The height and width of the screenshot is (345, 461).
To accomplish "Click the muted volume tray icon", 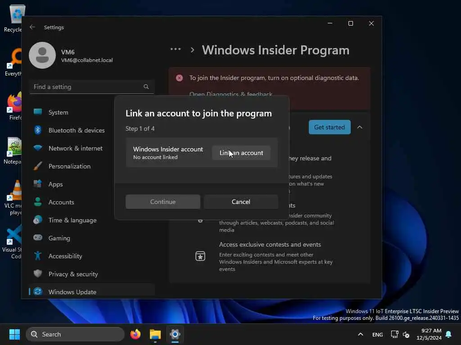I will (x=406, y=334).
